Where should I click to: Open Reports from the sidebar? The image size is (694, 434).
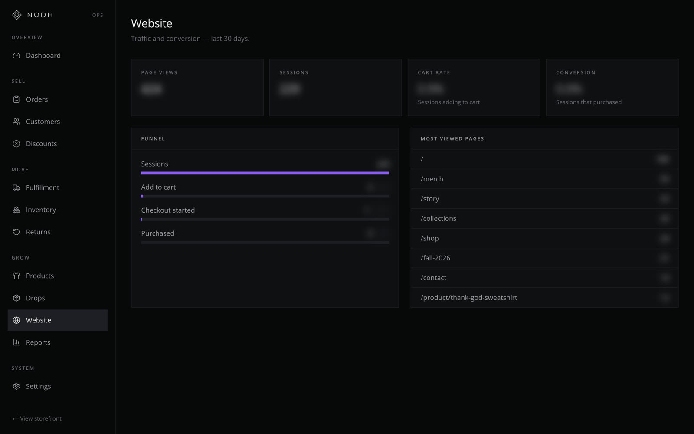[x=58, y=342]
